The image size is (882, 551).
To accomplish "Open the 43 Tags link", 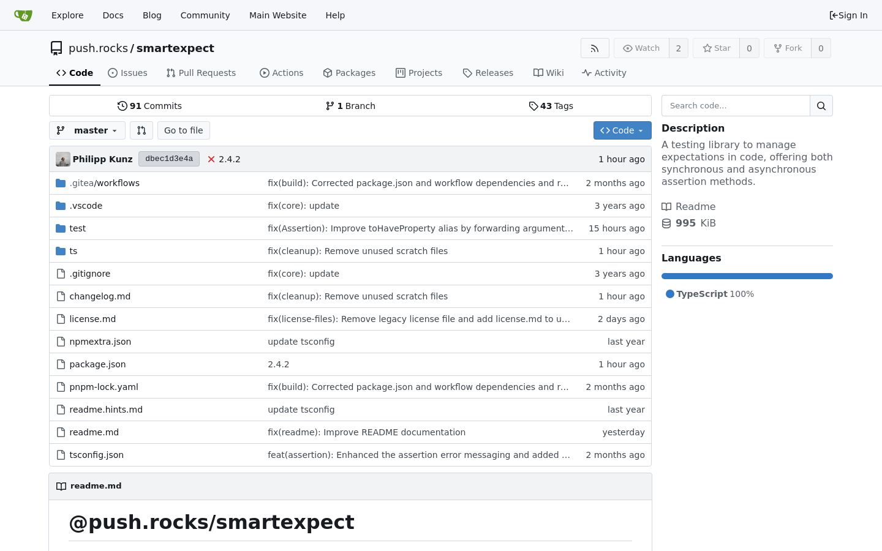I will pos(551,106).
